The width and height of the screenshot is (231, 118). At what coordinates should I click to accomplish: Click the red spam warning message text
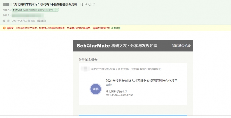58,28
